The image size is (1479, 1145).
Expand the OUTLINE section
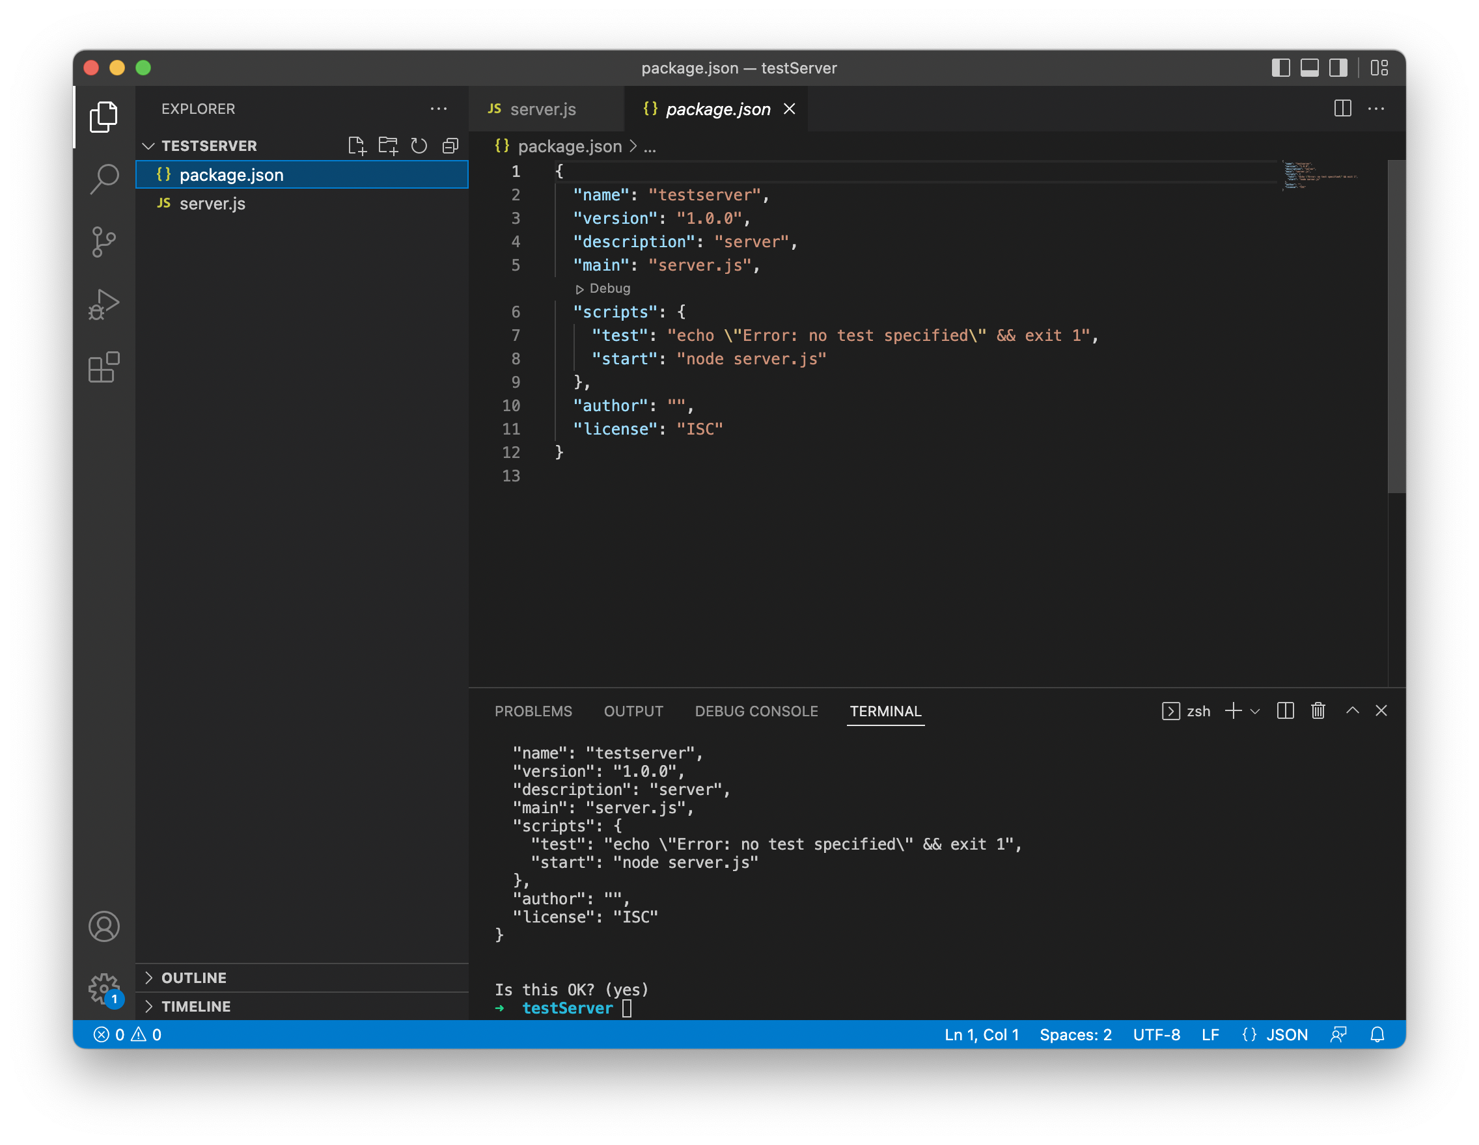click(x=194, y=977)
